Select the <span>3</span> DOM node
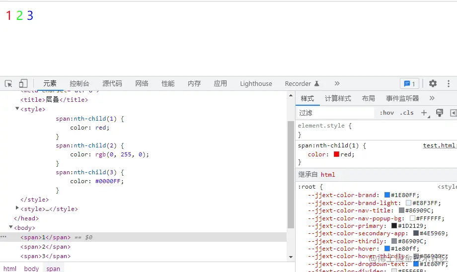Screen dimensions: 457x272 46,256
